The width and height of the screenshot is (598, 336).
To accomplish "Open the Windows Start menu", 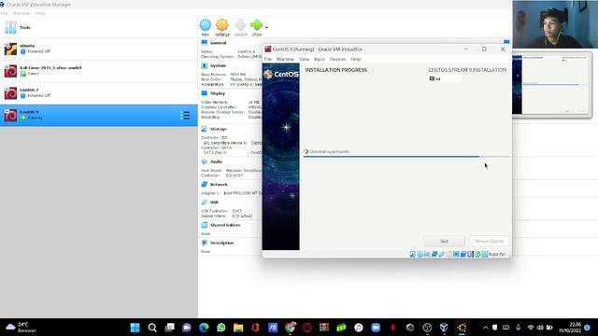I will click(x=135, y=328).
